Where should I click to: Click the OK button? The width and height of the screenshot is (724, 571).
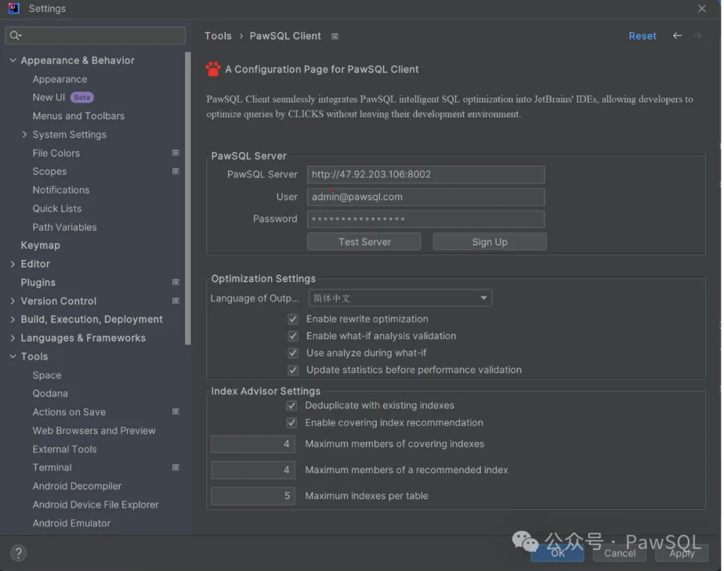557,552
